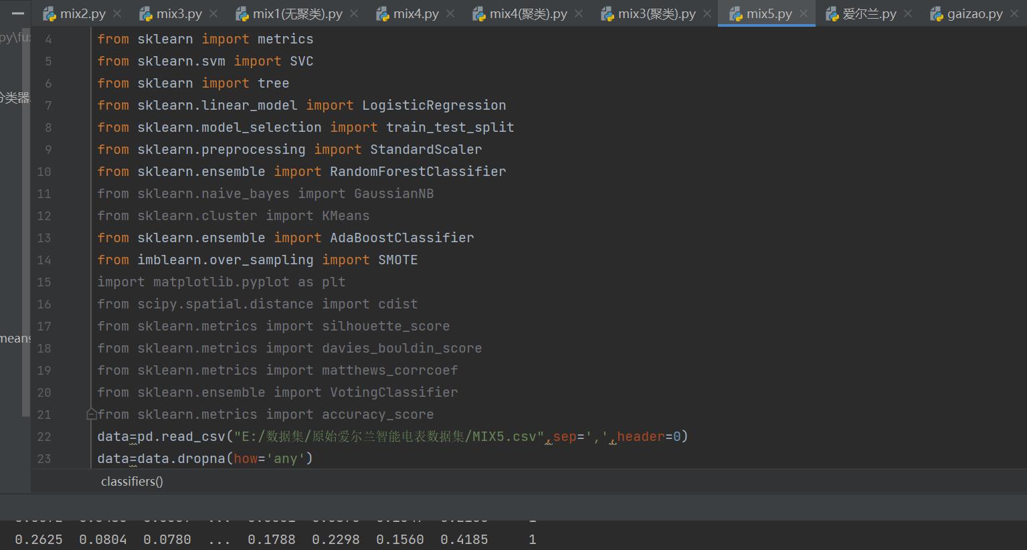This screenshot has width=1027, height=550.
Task: Click the classifiers() breadcrumb
Action: (x=132, y=481)
